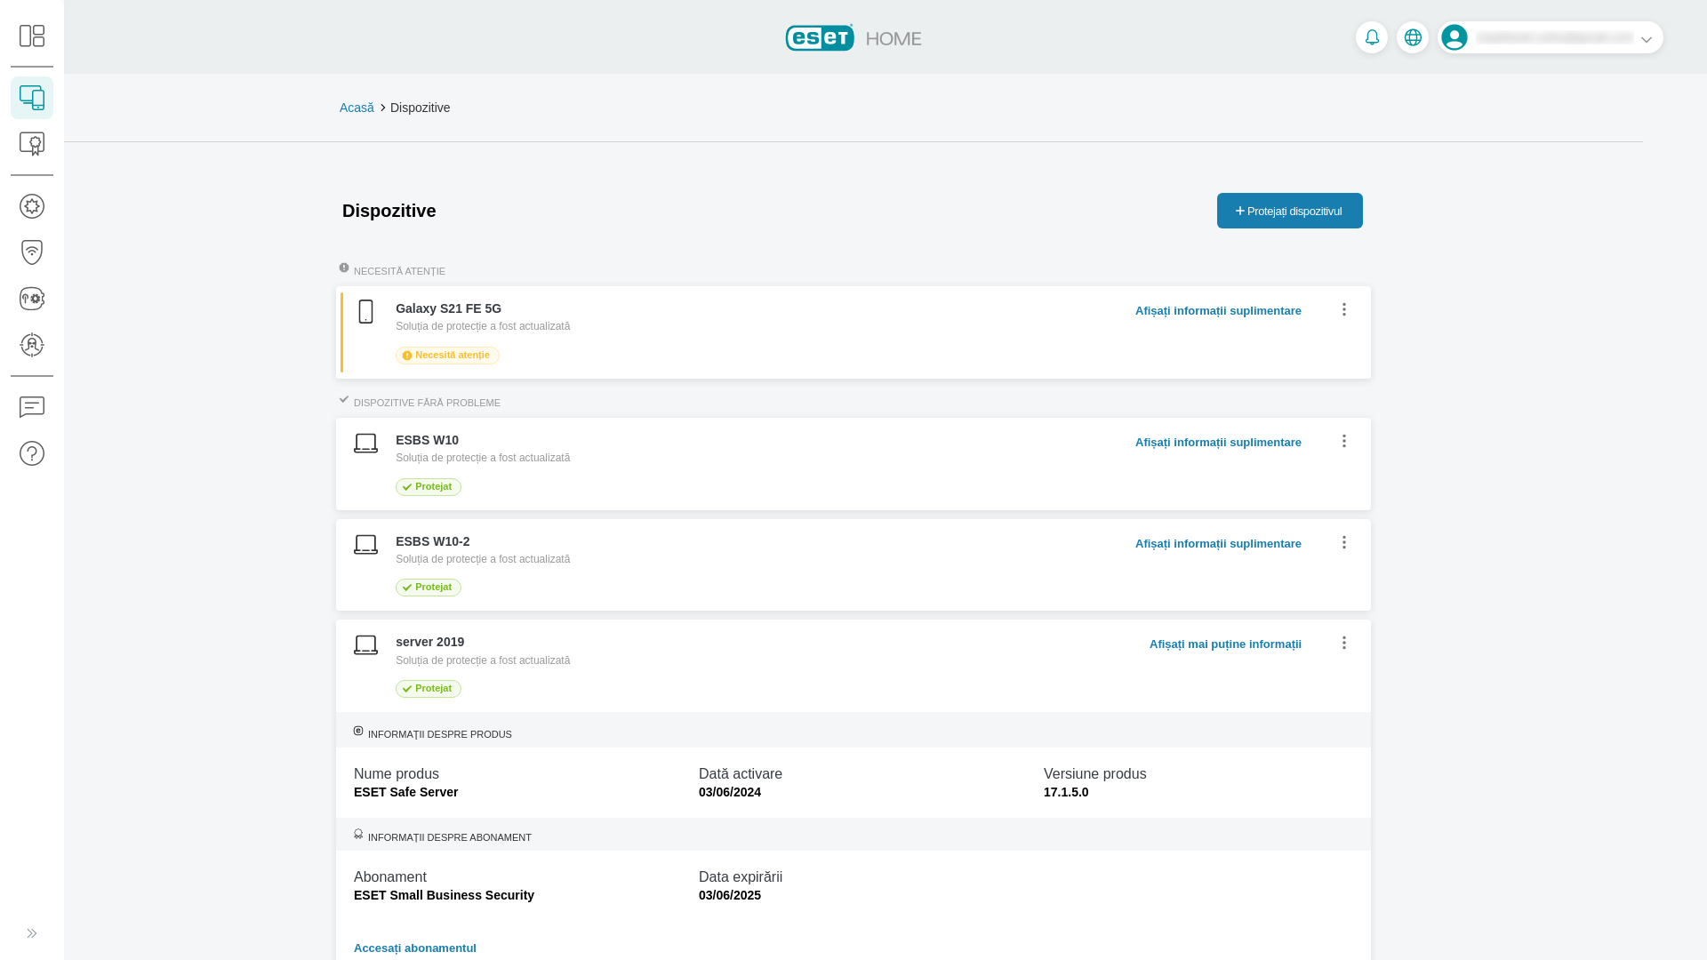The height and width of the screenshot is (960, 1707).
Task: Open notifications bell icon
Action: click(x=1372, y=37)
